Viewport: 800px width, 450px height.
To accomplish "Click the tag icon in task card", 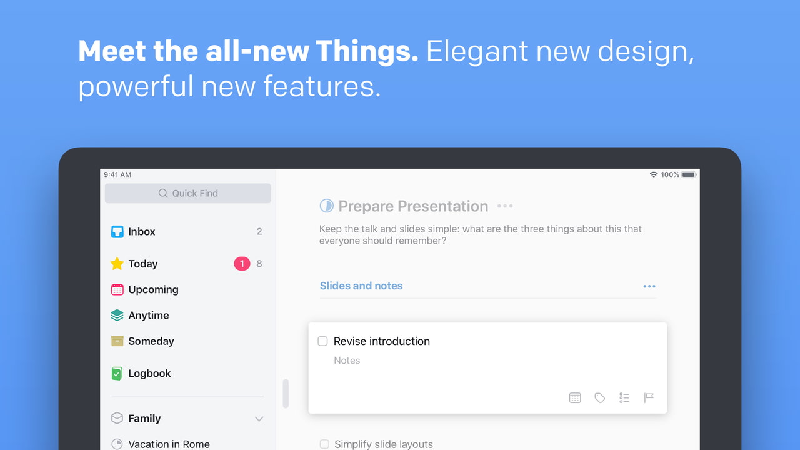I will (600, 398).
